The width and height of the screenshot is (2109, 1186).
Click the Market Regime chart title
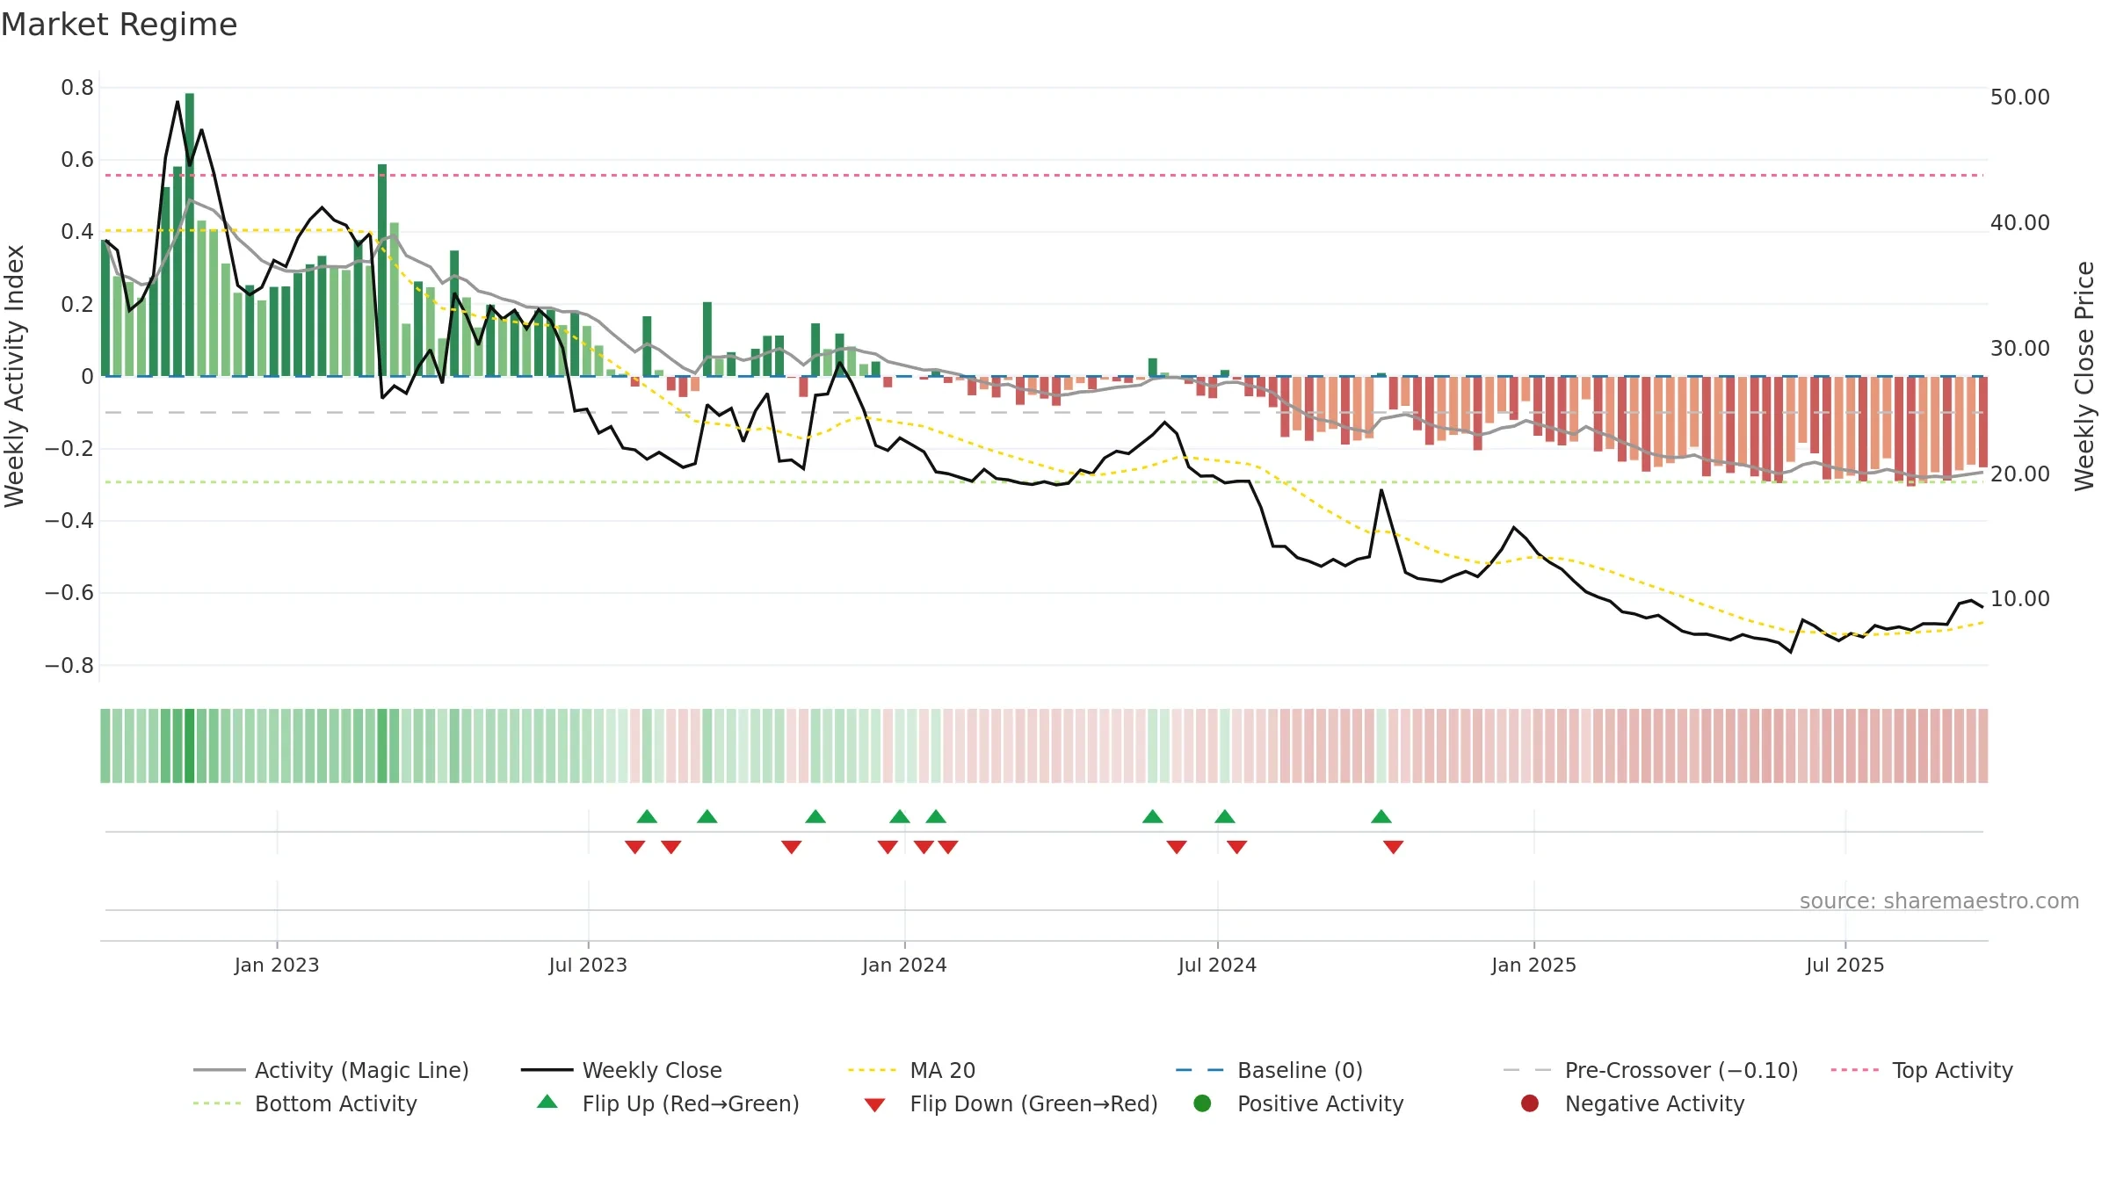pos(119,25)
